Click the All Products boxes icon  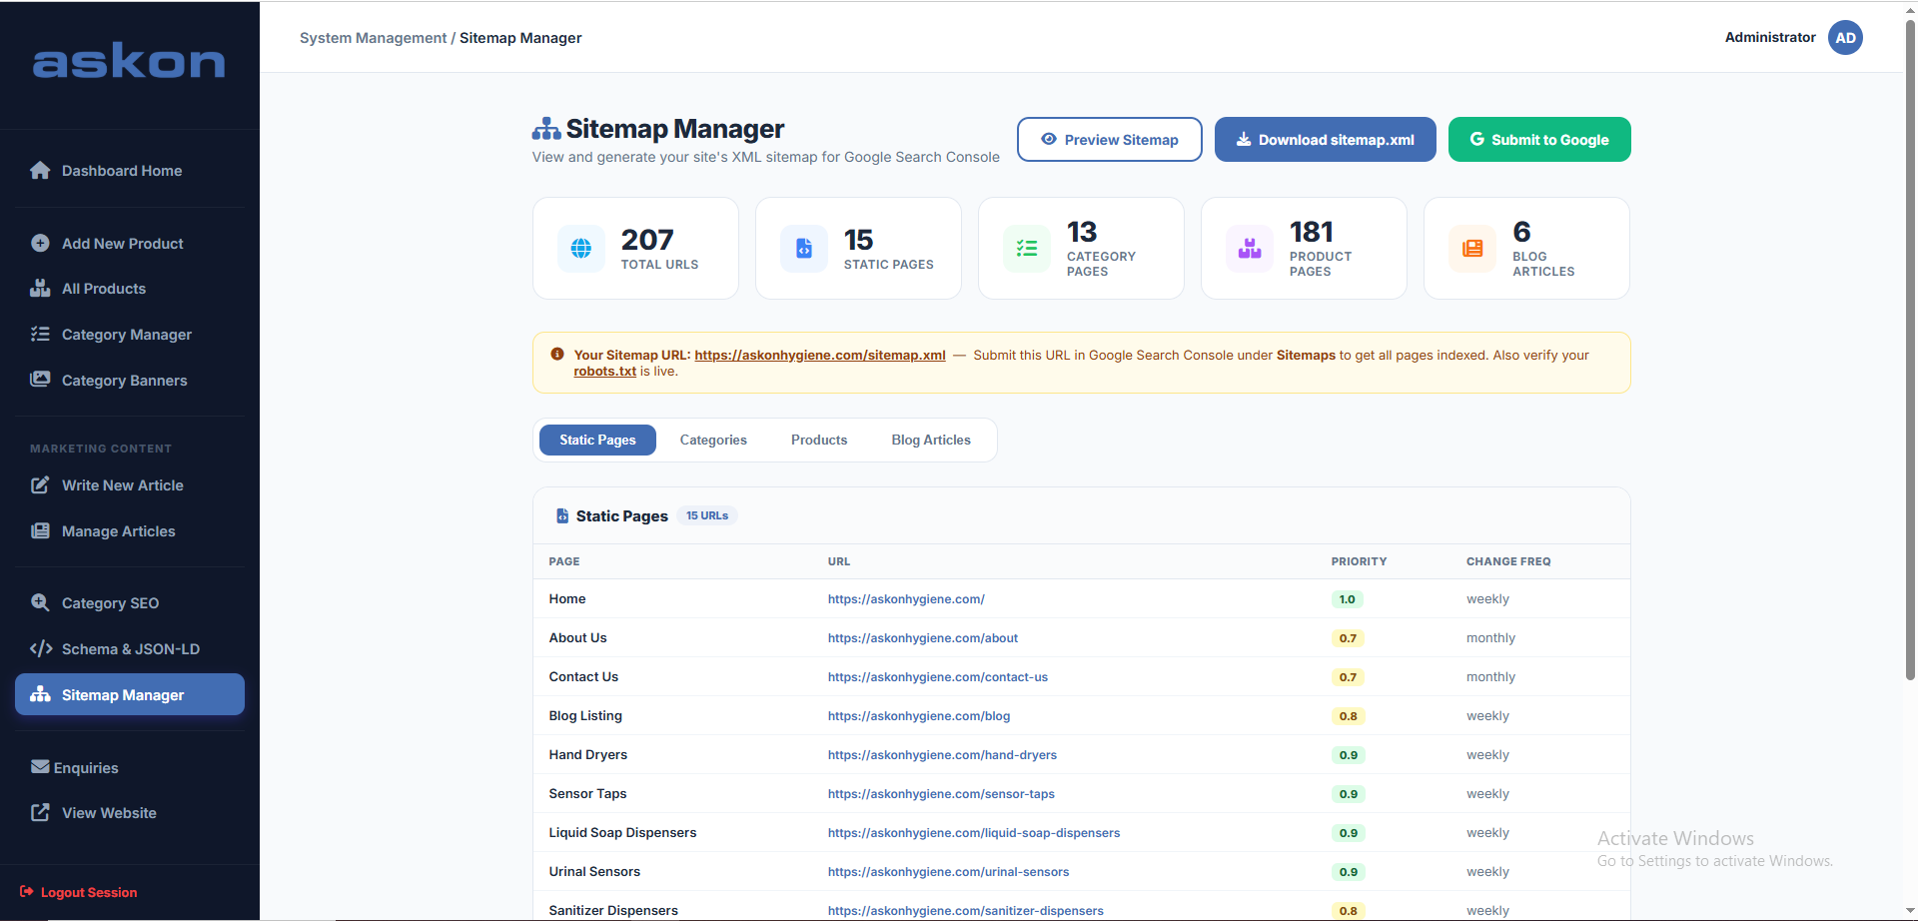click(x=40, y=289)
